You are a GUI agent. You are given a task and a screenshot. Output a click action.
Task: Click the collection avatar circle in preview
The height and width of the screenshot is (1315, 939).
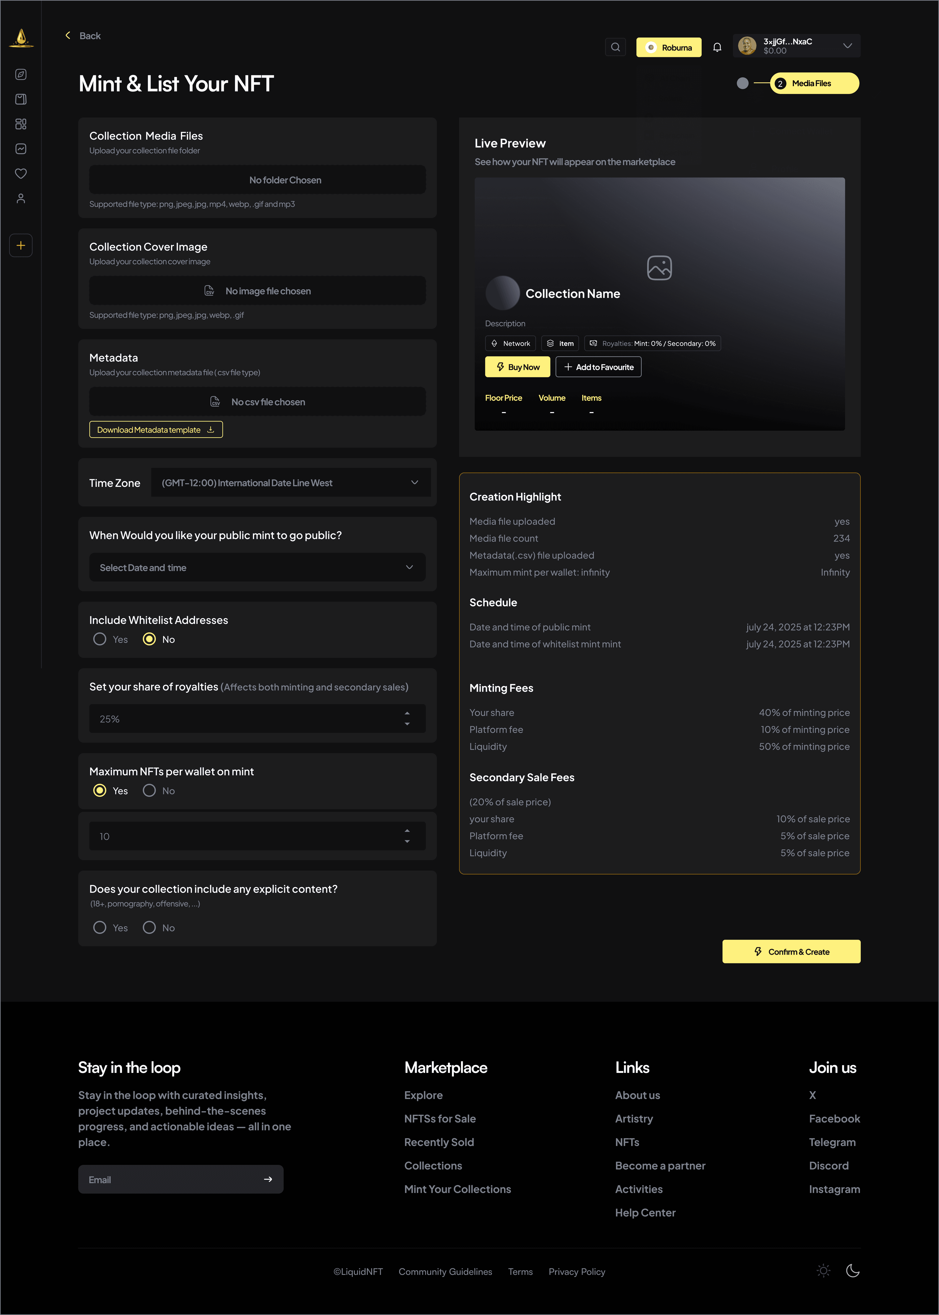coord(502,293)
